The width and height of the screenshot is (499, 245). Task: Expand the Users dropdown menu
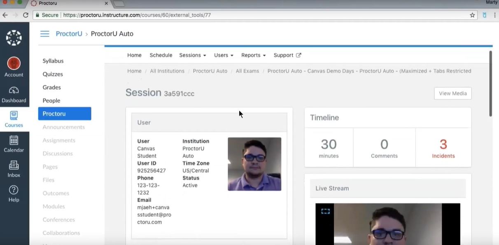224,55
